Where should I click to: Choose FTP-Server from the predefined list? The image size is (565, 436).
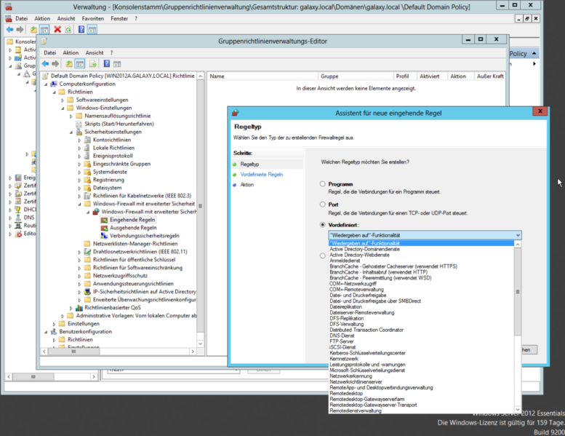(x=343, y=341)
